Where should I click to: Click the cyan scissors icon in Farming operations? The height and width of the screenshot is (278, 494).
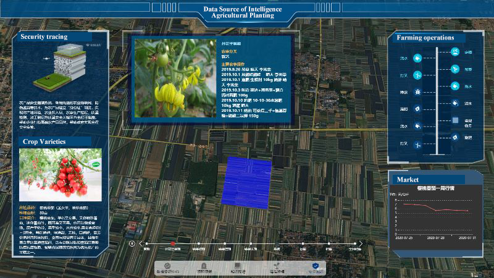(x=417, y=75)
